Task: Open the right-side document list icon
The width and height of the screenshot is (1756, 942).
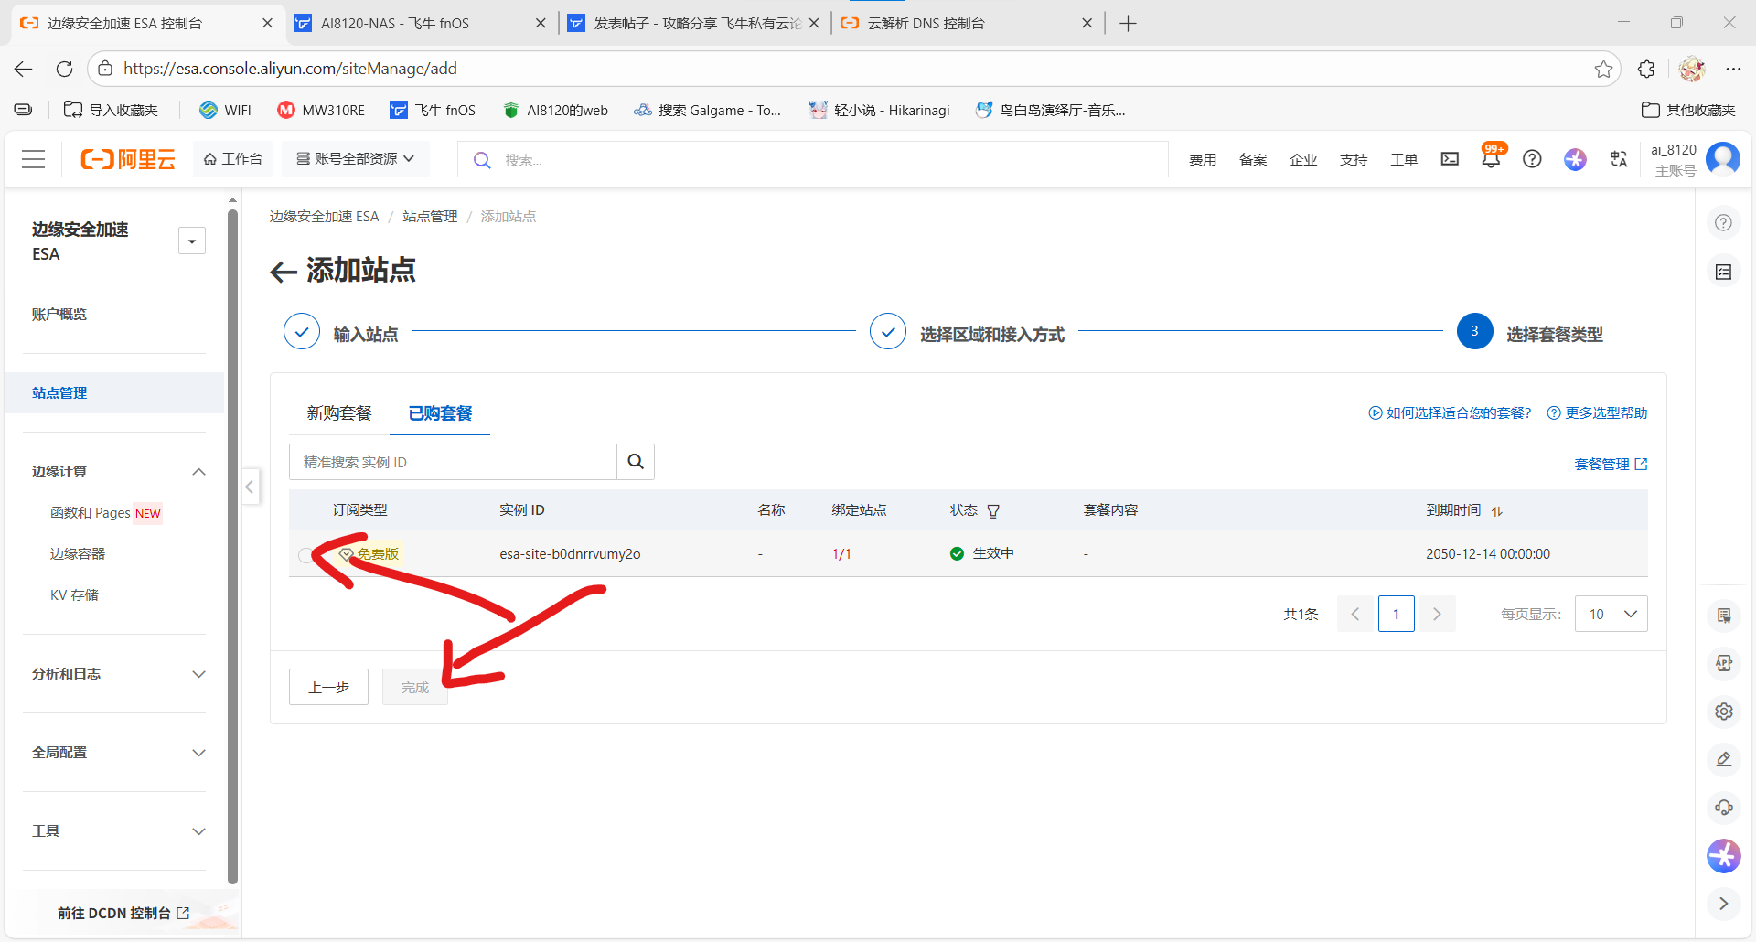Action: pyautogui.click(x=1723, y=272)
